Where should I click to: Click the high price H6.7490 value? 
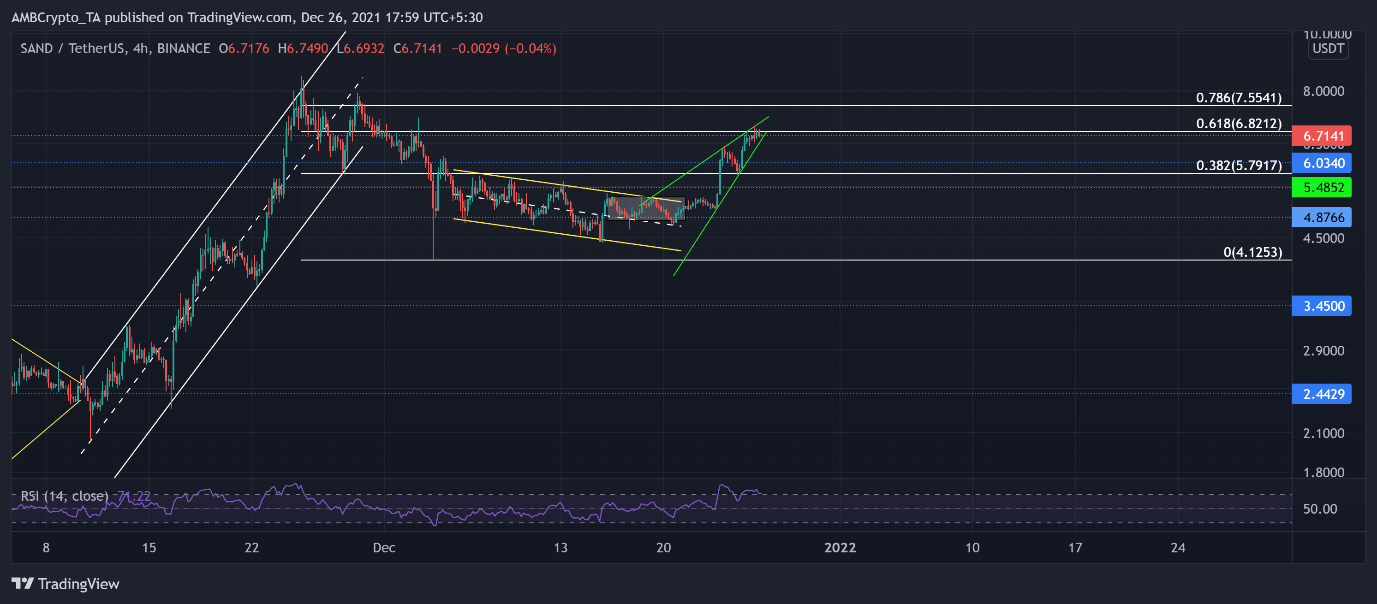tap(303, 48)
